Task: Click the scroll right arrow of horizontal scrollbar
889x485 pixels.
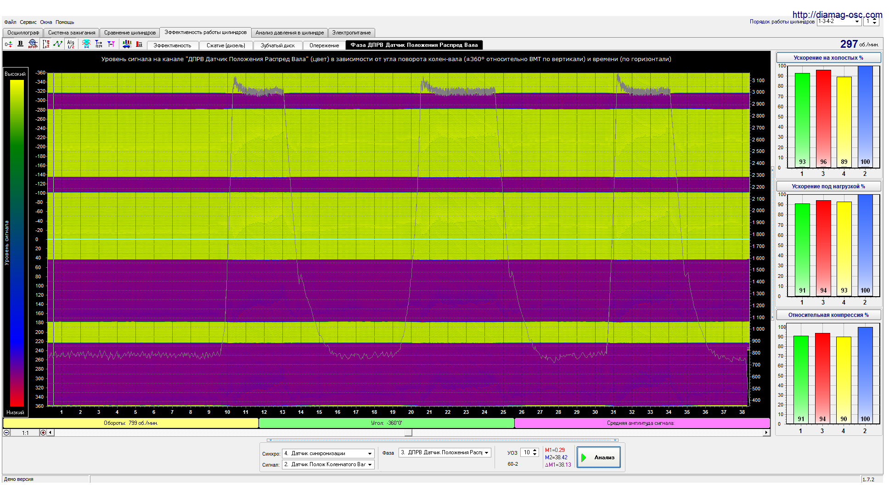Action: click(766, 433)
